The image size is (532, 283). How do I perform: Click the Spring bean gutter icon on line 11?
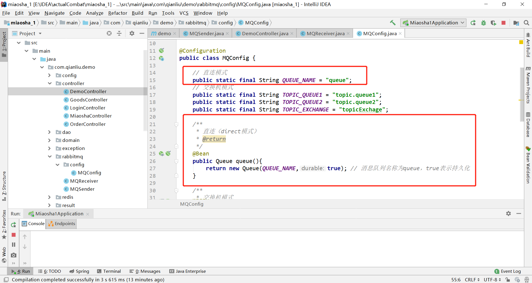point(162,51)
